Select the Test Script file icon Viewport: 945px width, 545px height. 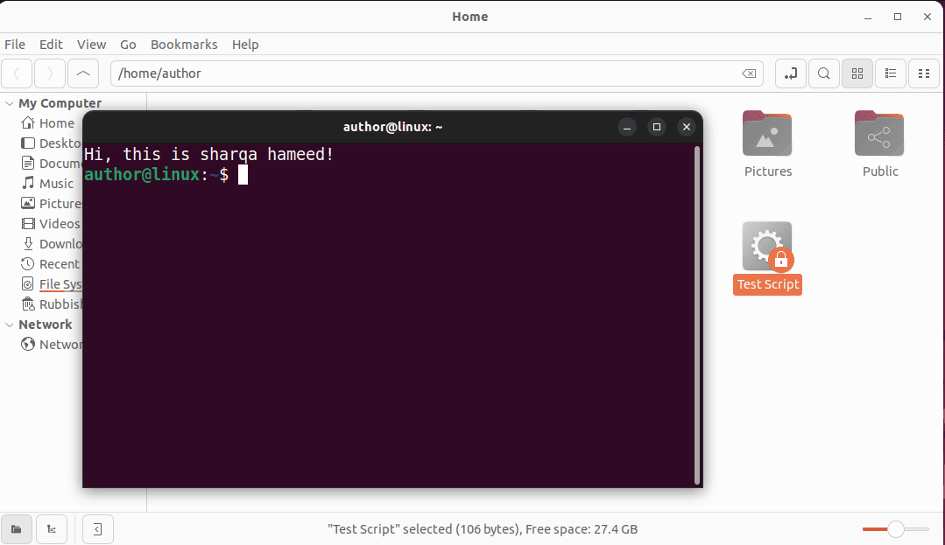point(767,247)
